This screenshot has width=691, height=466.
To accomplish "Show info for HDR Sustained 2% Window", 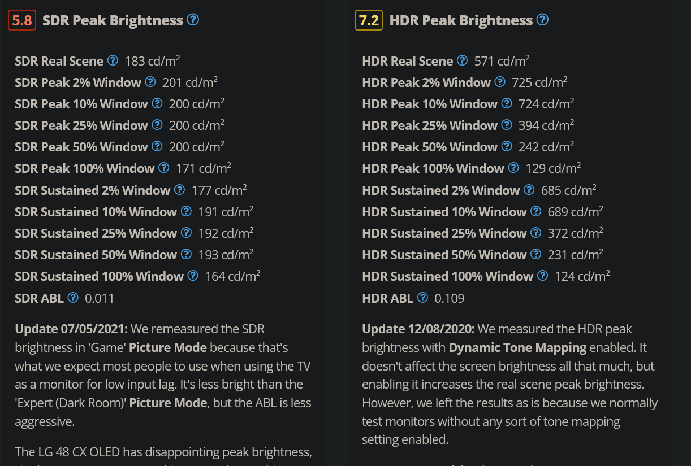I will 529,190.
